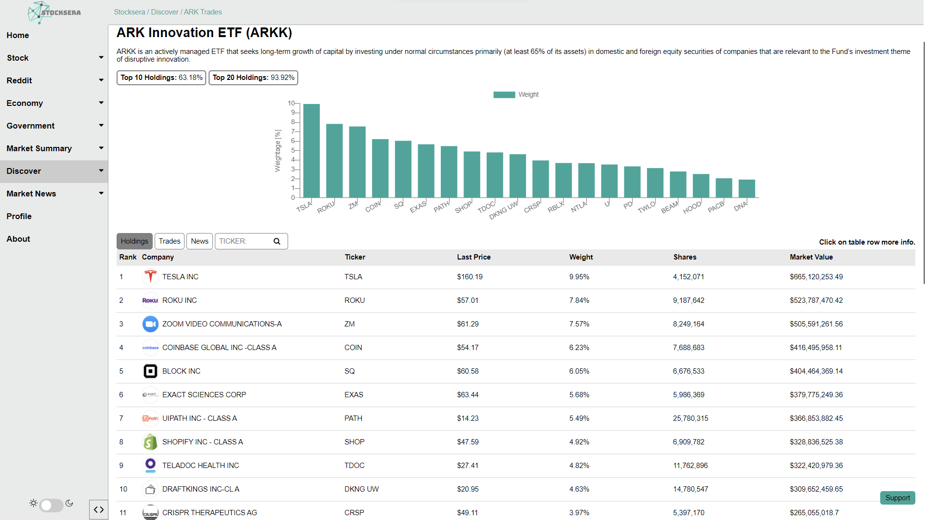
Task: Toggle Weight legend in chart
Action: (515, 94)
